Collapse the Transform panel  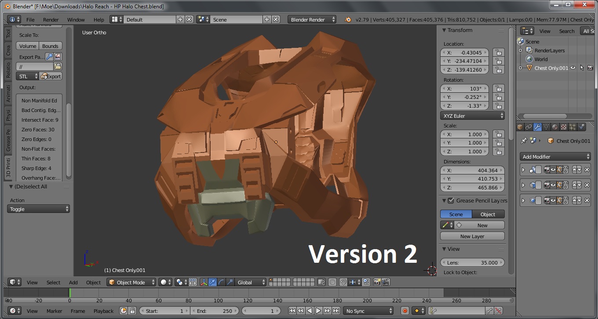[444, 30]
